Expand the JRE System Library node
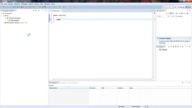The image size is (192, 108). coord(4,23)
